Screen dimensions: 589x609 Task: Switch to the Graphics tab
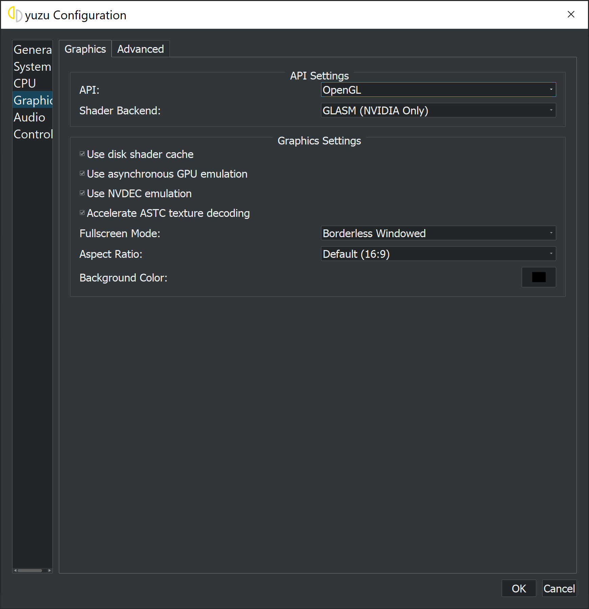pyautogui.click(x=85, y=49)
